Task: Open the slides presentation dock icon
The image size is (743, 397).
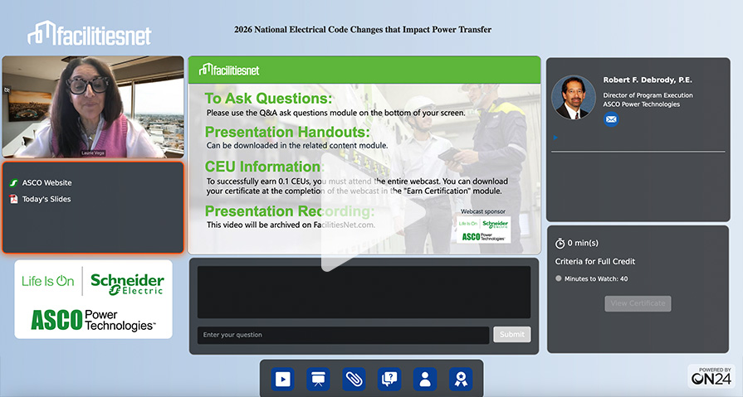Action: (318, 379)
